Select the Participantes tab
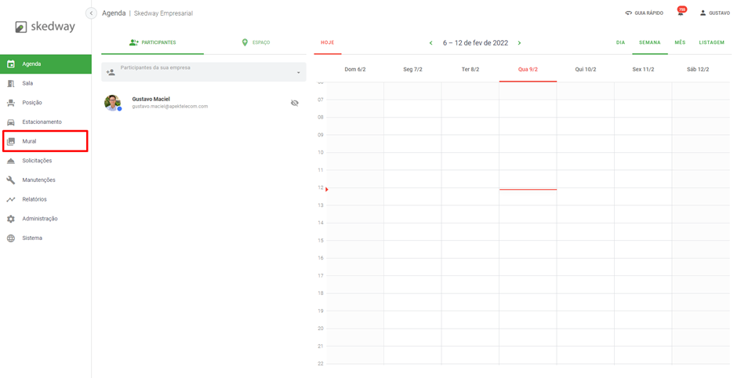 (x=153, y=42)
